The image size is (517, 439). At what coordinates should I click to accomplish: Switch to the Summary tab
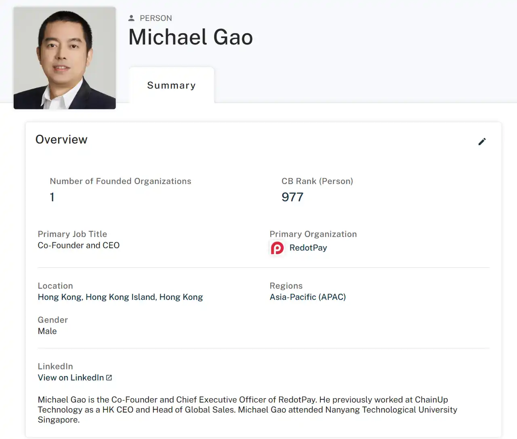(171, 85)
